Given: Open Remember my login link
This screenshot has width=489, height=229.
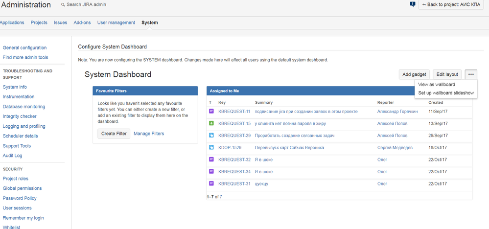Looking at the screenshot, I should 23,218.
